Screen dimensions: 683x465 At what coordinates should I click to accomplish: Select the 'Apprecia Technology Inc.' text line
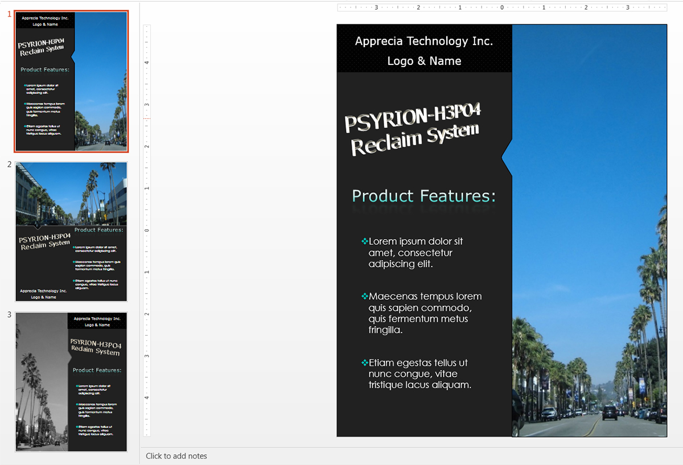(x=424, y=41)
